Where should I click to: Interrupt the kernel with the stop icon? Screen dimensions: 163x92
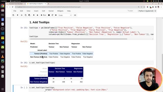click(49, 15)
